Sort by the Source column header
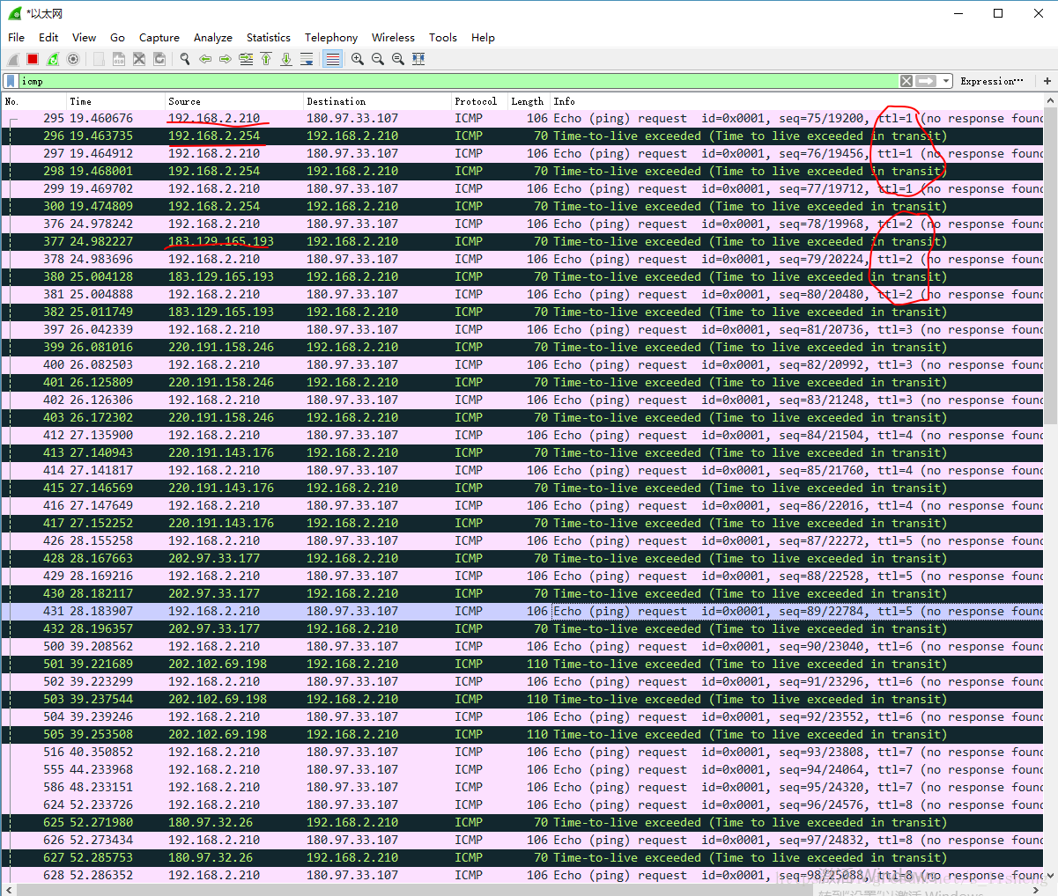 234,101
